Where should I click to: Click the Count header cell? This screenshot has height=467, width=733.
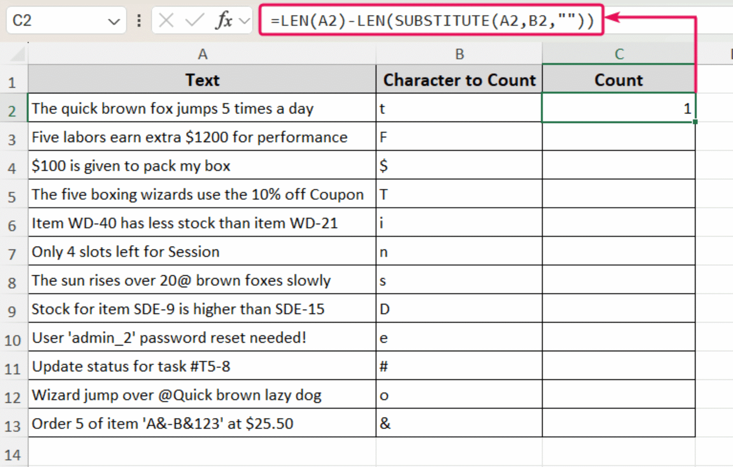coord(619,79)
